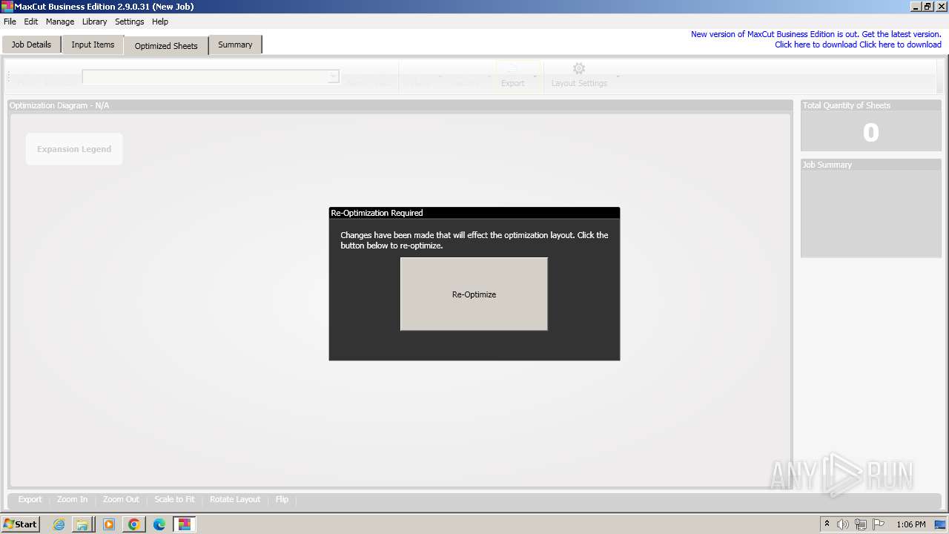This screenshot has width=949, height=534.
Task: Click the Re-Optimization Required dialog title
Action: (377, 213)
